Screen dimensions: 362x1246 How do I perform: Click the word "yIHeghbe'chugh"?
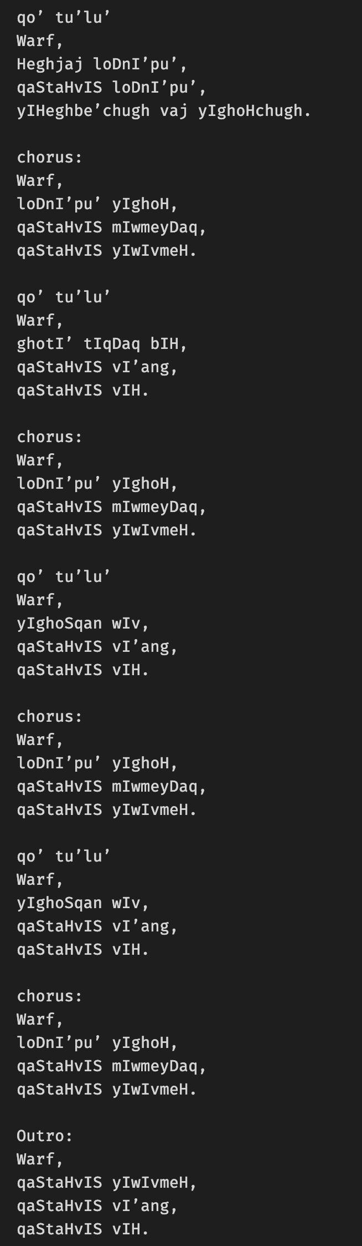pyautogui.click(x=83, y=111)
